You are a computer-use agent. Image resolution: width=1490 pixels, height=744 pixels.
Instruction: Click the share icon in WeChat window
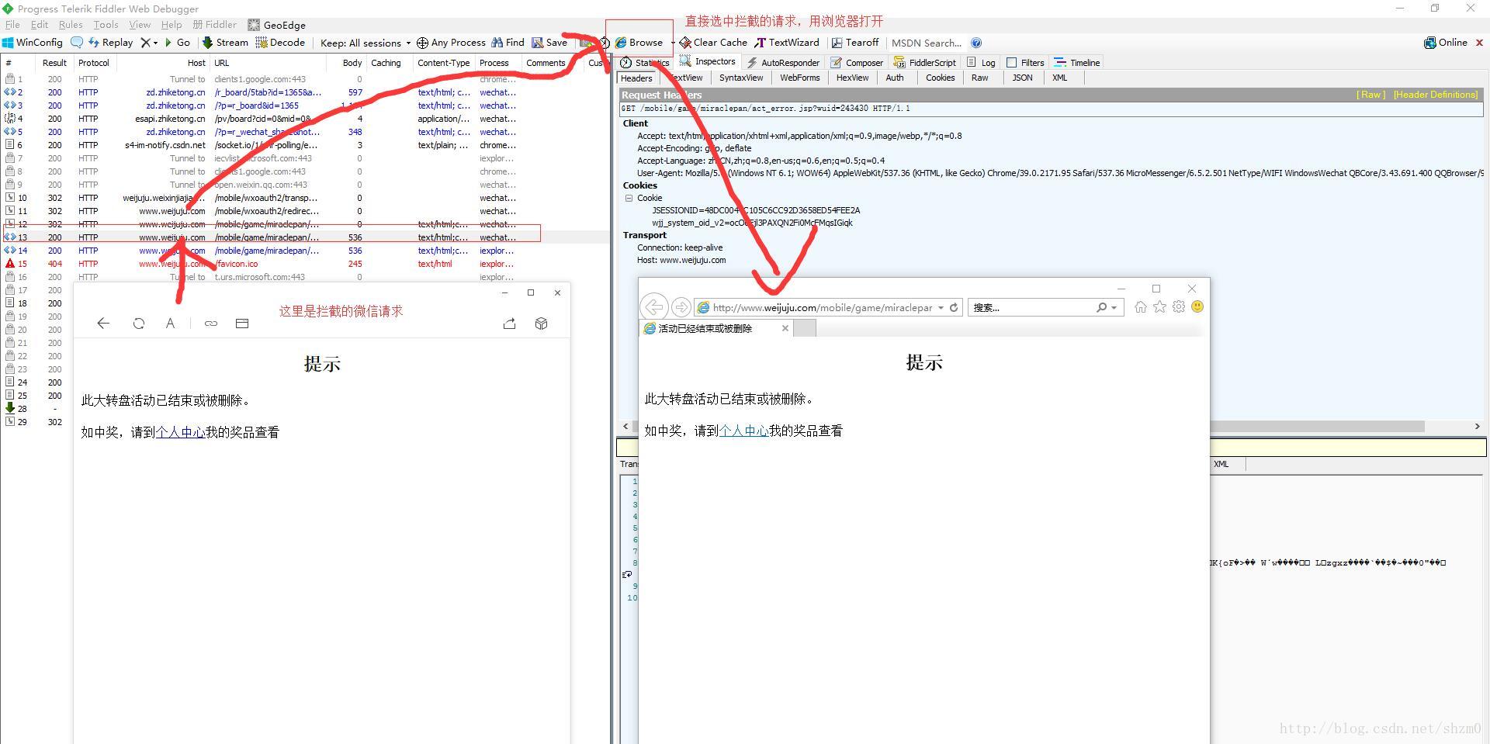pyautogui.click(x=509, y=324)
